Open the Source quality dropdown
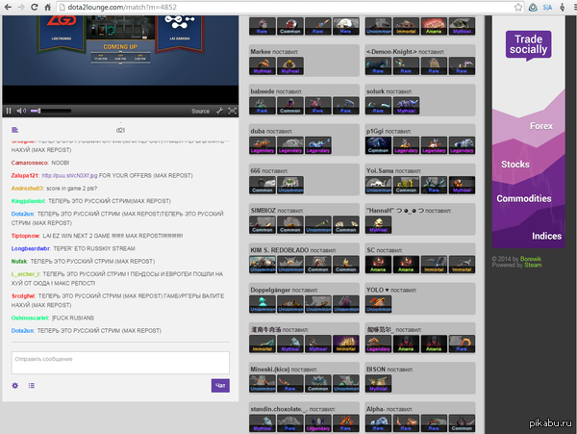The image size is (577, 434). (x=200, y=111)
